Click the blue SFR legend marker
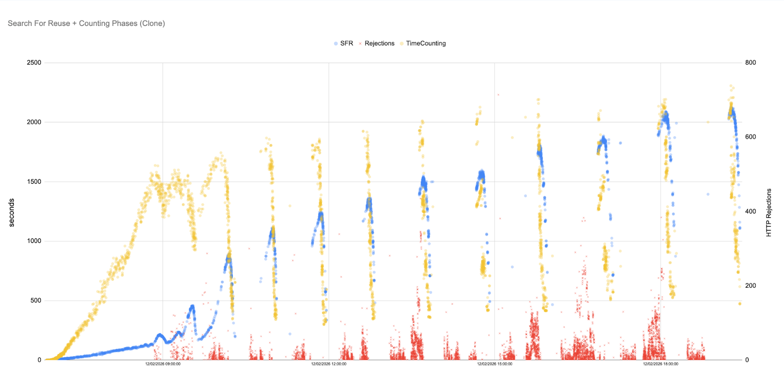The width and height of the screenshot is (784, 373). pos(336,44)
